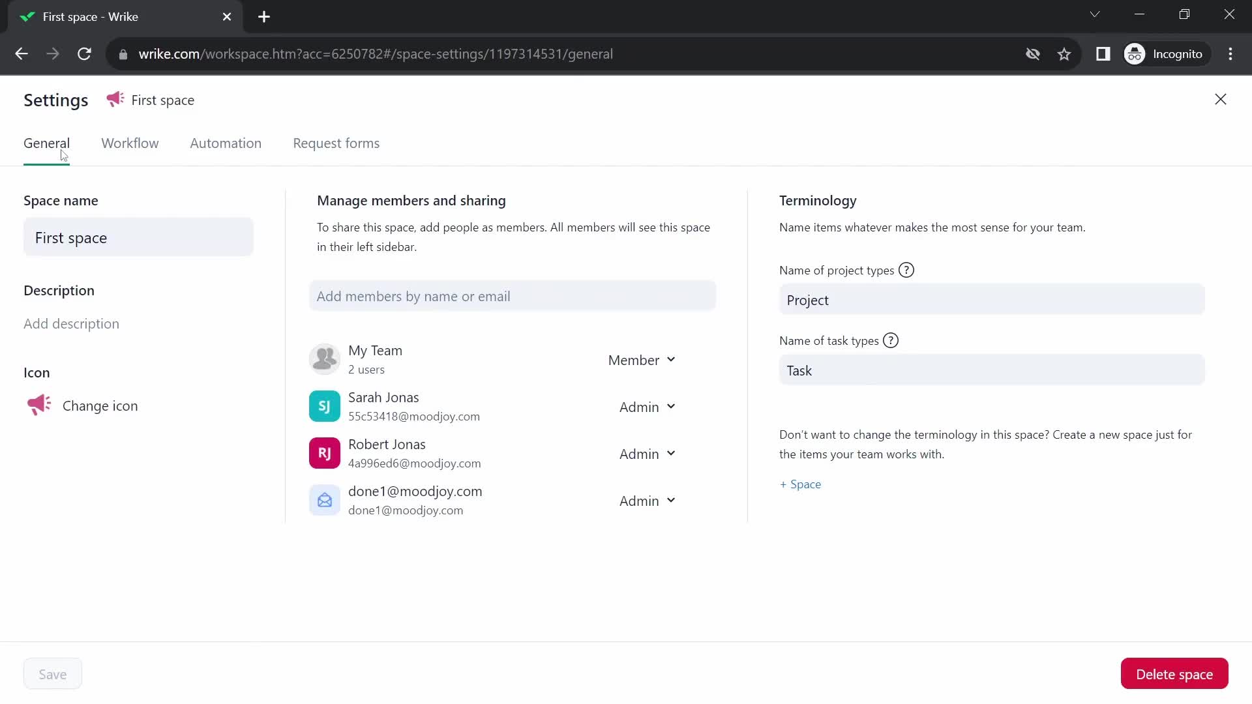Click the forward navigation arrow
Viewport: 1252px width, 704px height.
point(53,54)
